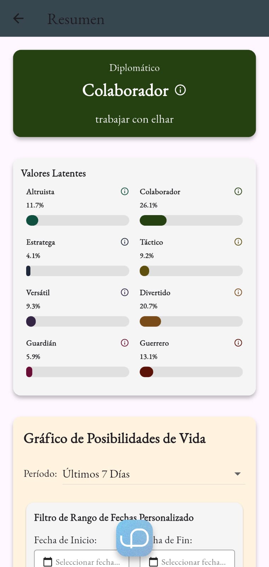The image size is (269, 567).
Task: Go back using the arrow icon
Action: pyautogui.click(x=18, y=18)
